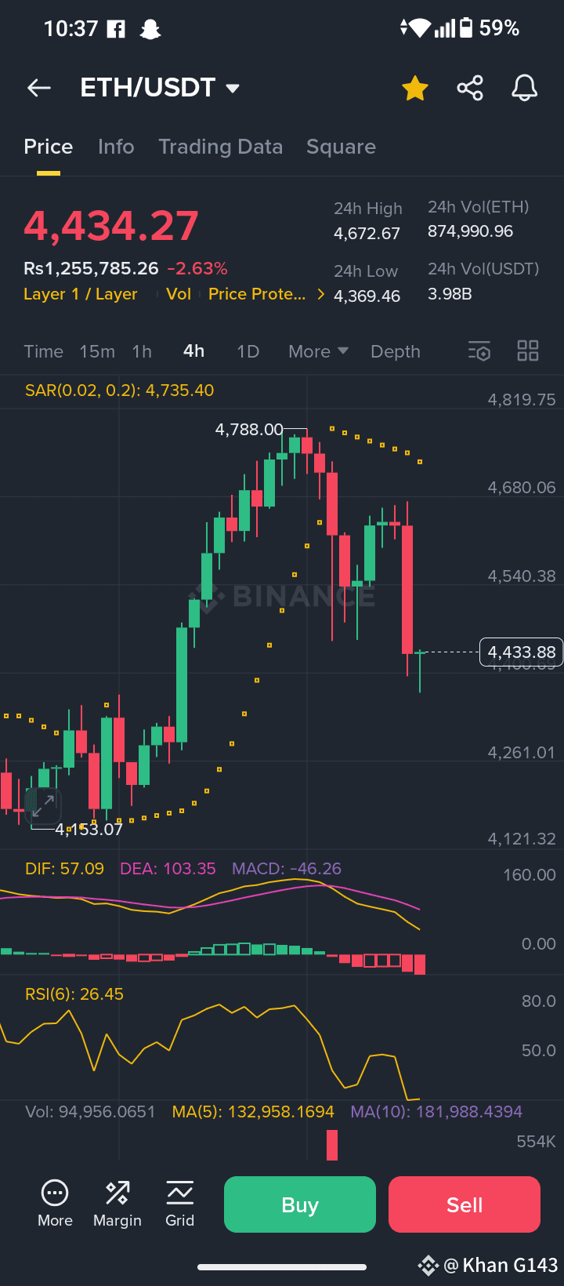Viewport: 564px width, 1286px height.
Task: Tap the MA(5) volume label
Action: (253, 1112)
